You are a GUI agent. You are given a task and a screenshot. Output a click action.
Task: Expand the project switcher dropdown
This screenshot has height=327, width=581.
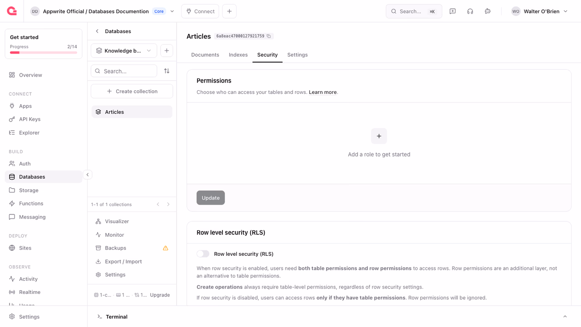172,11
